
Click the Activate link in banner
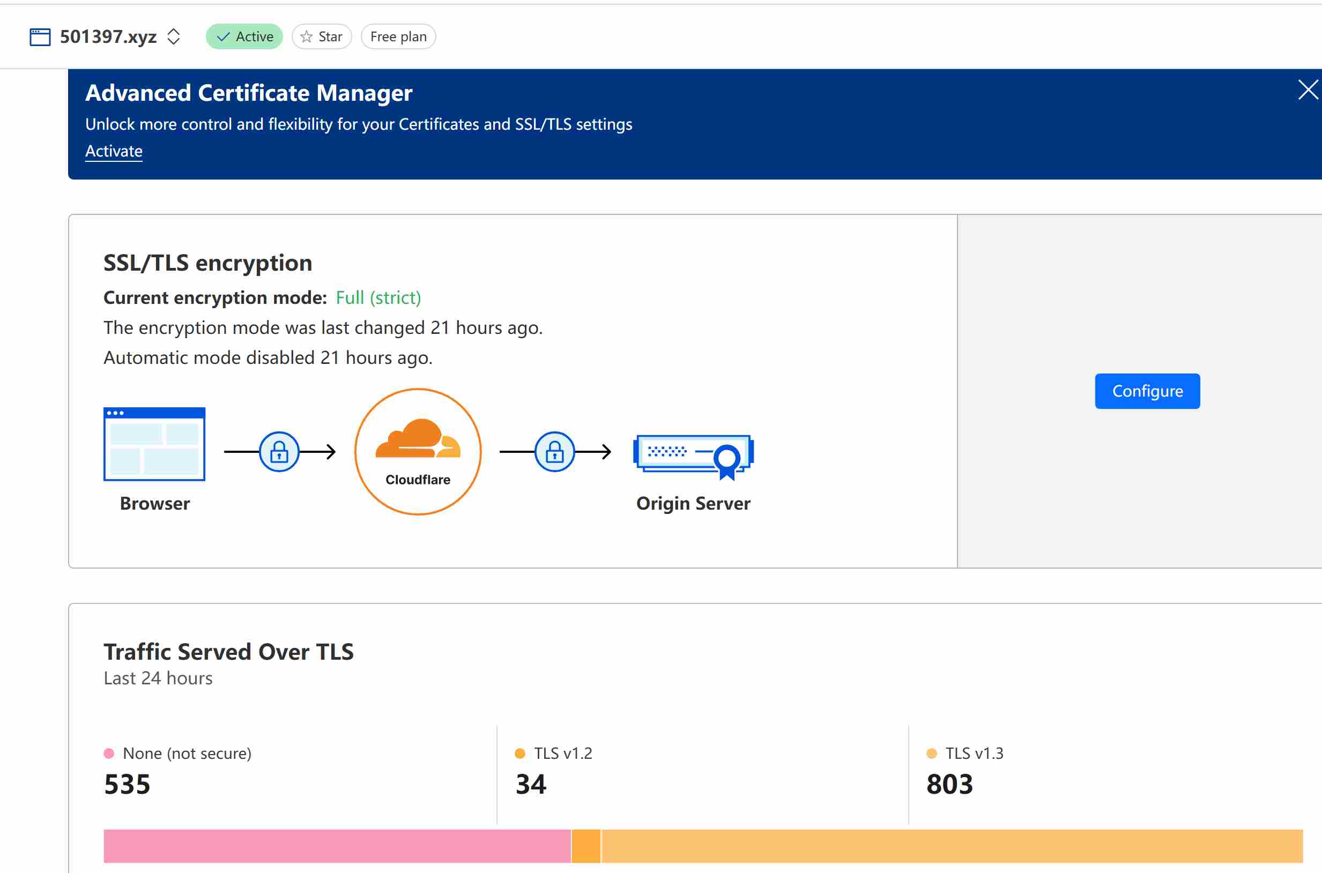pyautogui.click(x=114, y=151)
